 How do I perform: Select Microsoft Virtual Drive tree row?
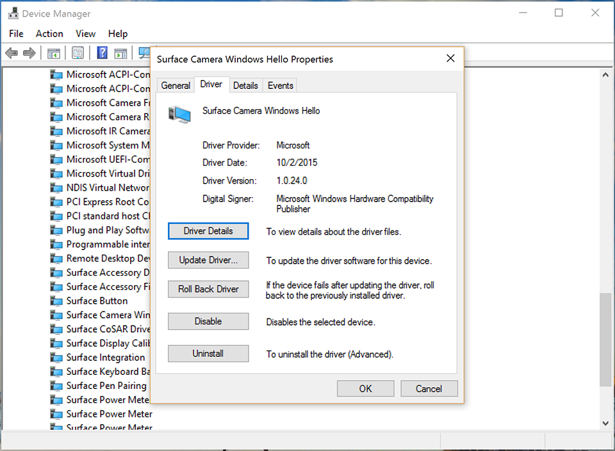pos(101,174)
